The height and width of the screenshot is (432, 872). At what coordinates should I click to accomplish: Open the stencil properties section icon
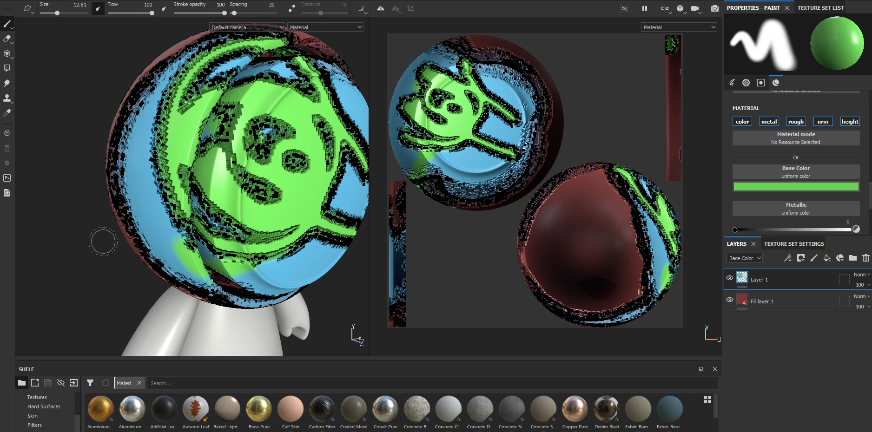761,83
